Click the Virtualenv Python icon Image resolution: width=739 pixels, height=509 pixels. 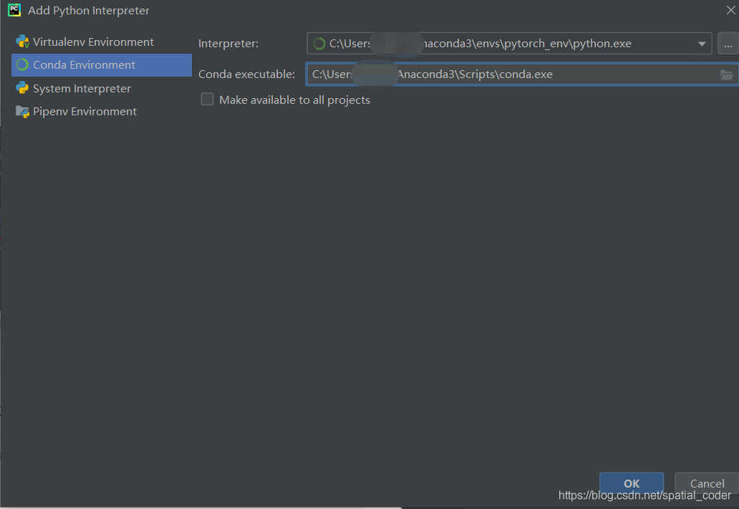click(22, 42)
